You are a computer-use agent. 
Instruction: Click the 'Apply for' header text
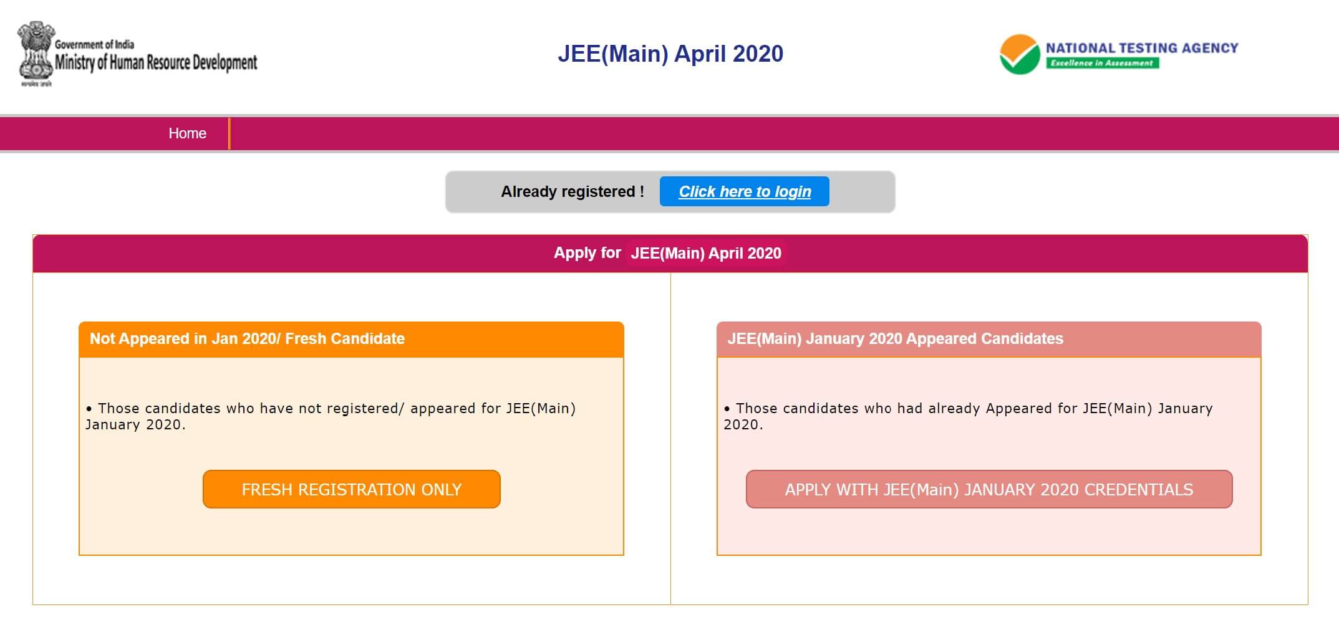pos(587,252)
